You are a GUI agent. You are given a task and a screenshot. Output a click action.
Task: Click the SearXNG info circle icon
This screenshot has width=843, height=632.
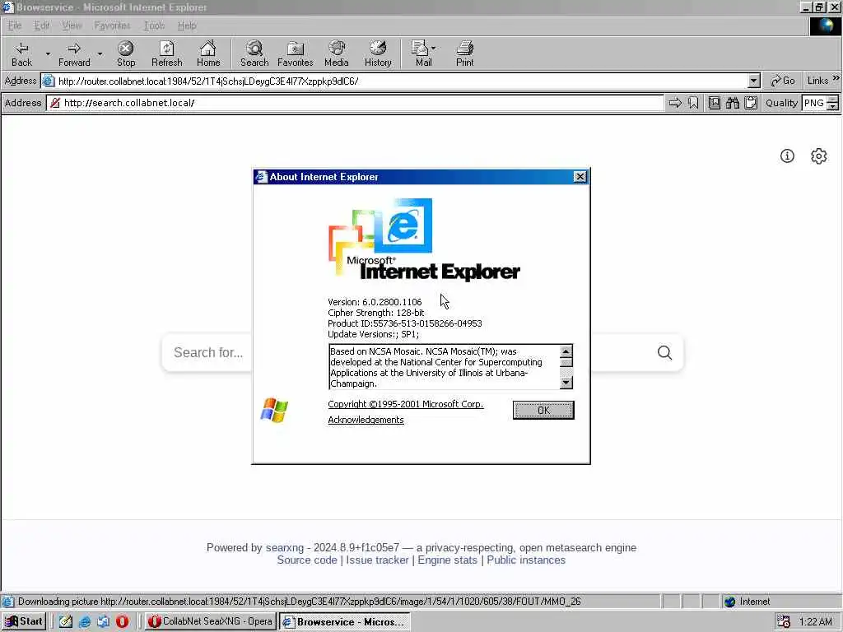pyautogui.click(x=787, y=156)
